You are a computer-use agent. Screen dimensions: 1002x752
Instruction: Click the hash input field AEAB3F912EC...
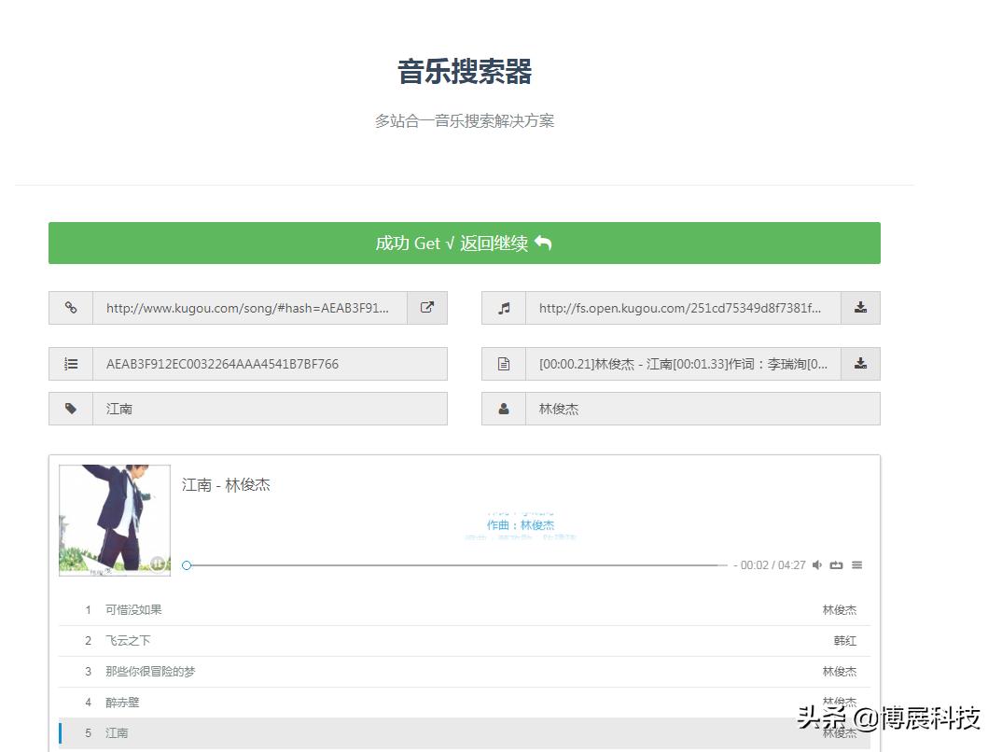click(271, 364)
